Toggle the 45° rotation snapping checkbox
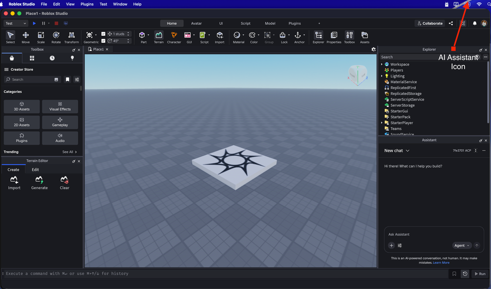 104,41
